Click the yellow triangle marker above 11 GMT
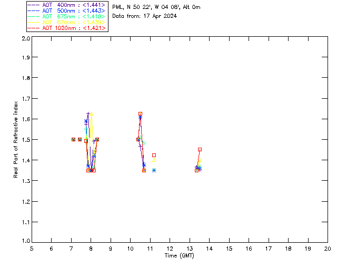Viewport: 337px width, 269px height. (x=154, y=160)
